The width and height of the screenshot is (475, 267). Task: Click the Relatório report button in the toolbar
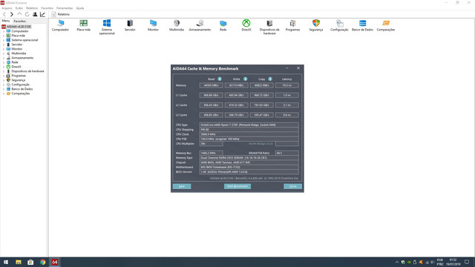(x=61, y=14)
